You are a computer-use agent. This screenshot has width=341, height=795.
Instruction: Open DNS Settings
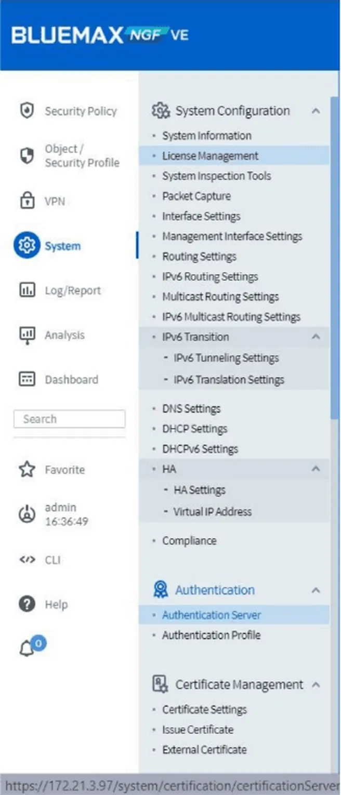pos(191,408)
